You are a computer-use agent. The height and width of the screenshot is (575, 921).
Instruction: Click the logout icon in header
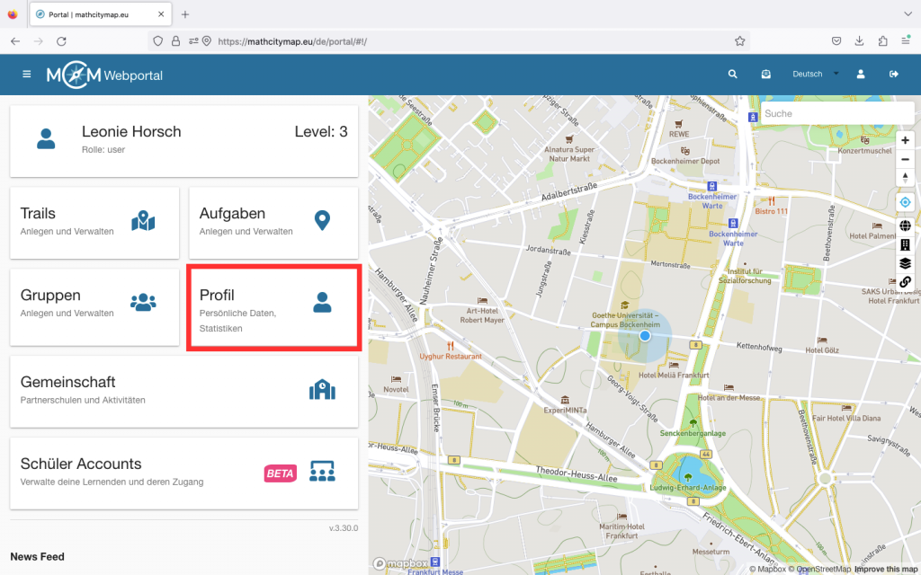(894, 75)
